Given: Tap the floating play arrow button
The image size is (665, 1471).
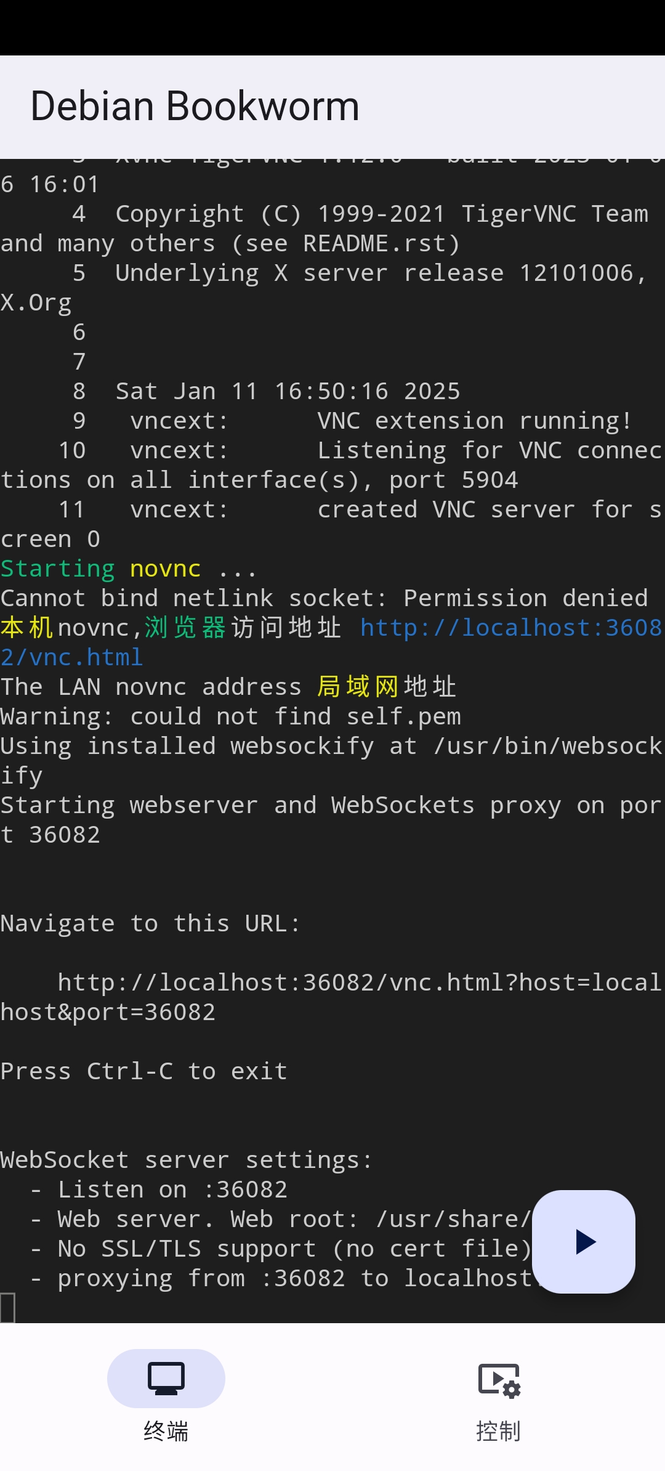Looking at the screenshot, I should (584, 1241).
